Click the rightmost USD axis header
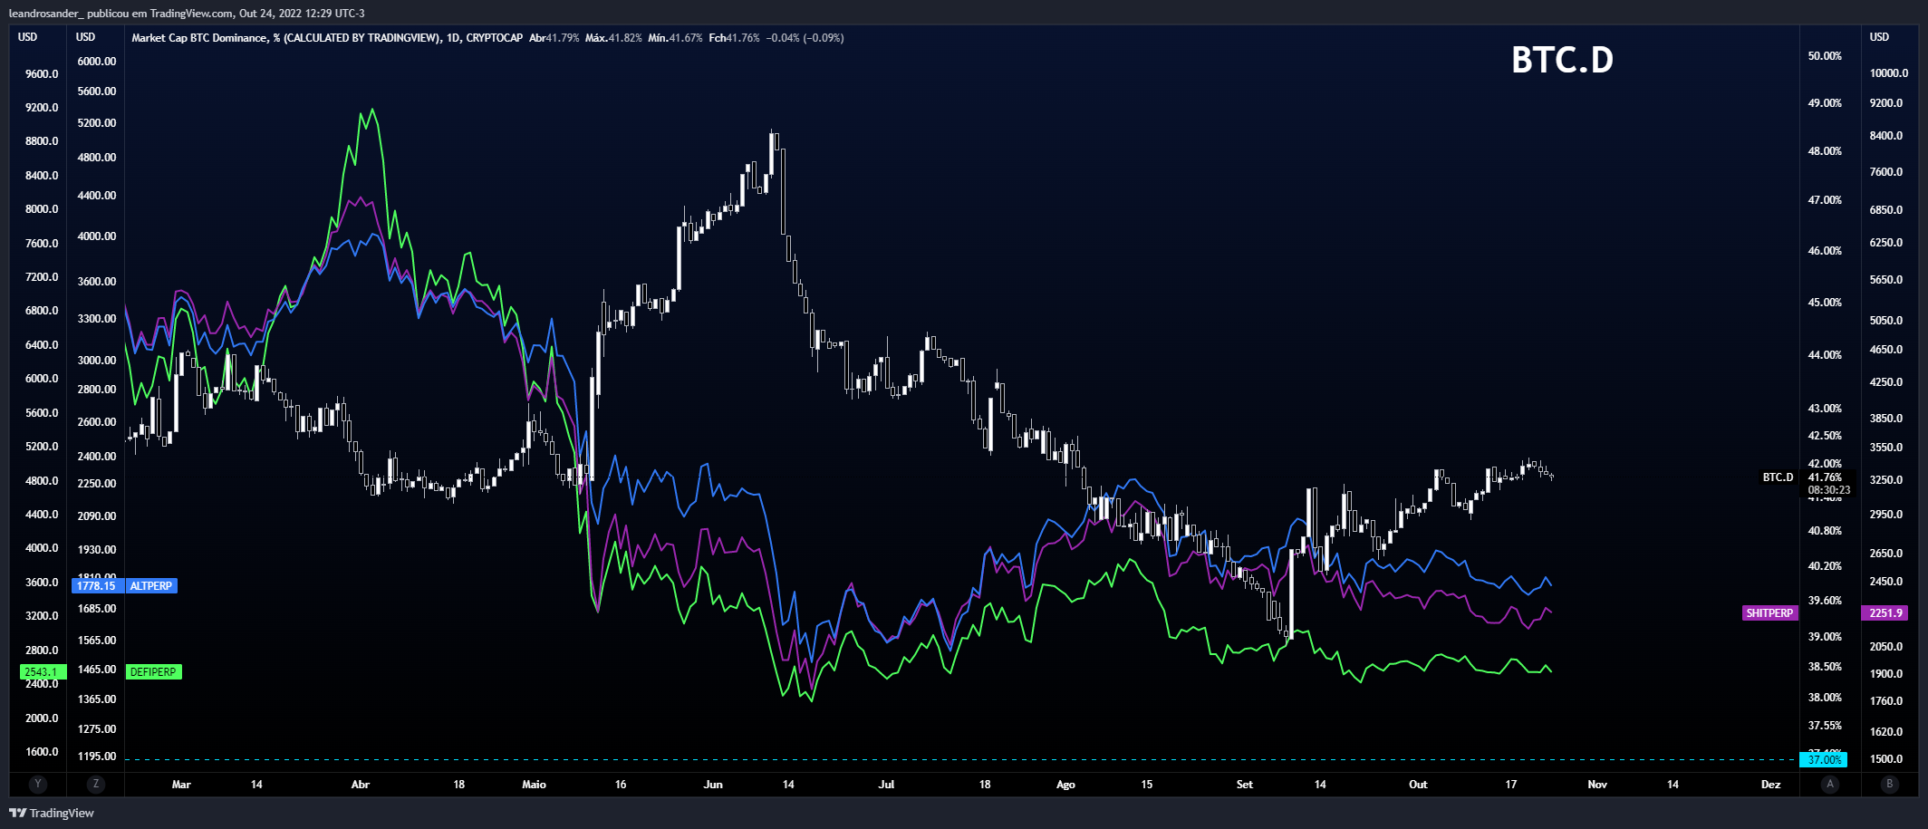 coord(1880,37)
